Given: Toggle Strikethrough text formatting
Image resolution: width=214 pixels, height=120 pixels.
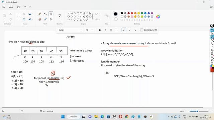Looking at the screenshot, I should pyautogui.click(x=117, y=30).
